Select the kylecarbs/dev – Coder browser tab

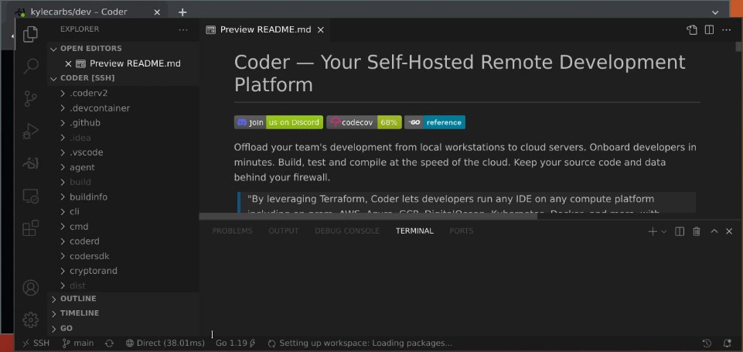pyautogui.click(x=89, y=12)
